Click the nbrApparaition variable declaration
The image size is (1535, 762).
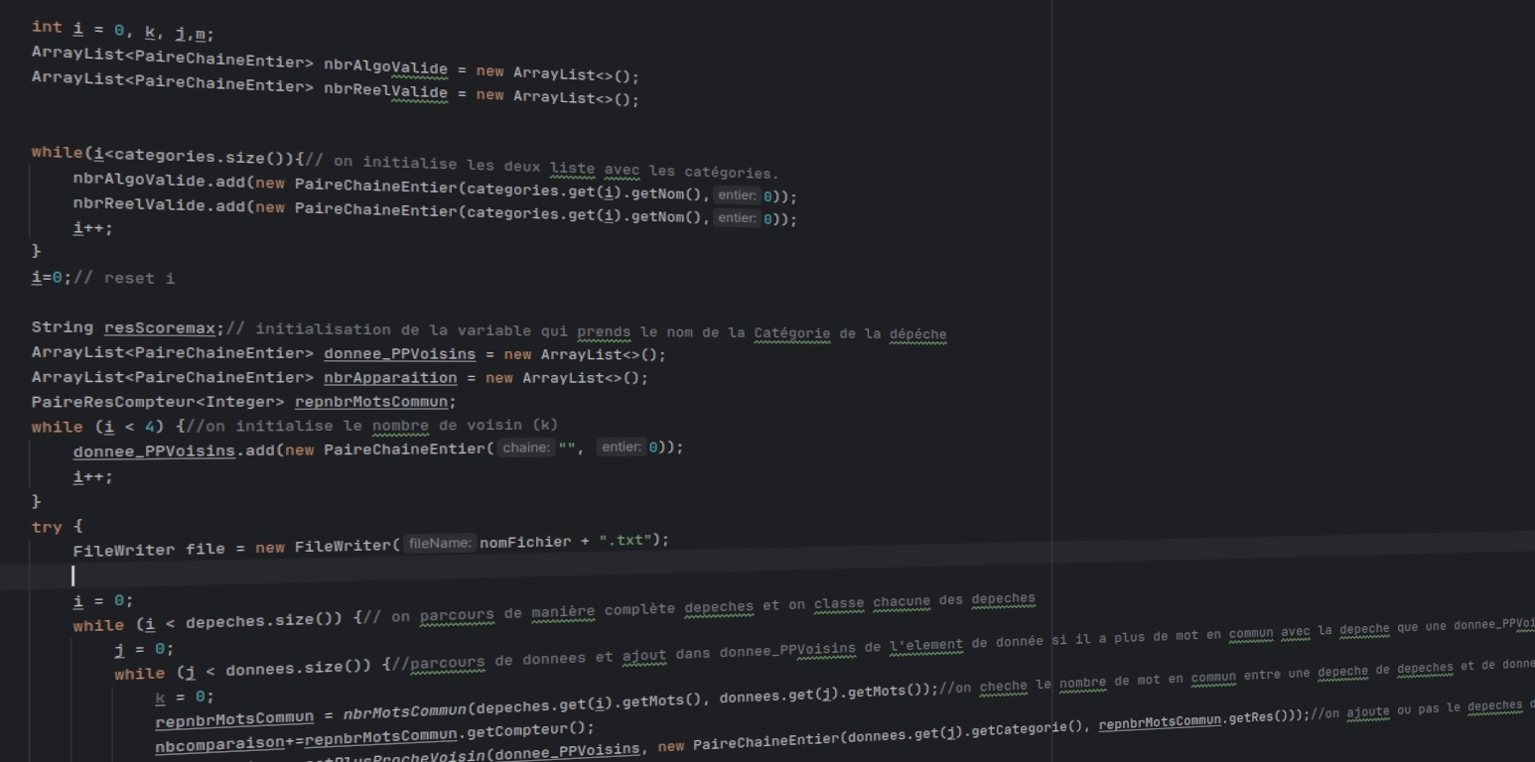390,378
